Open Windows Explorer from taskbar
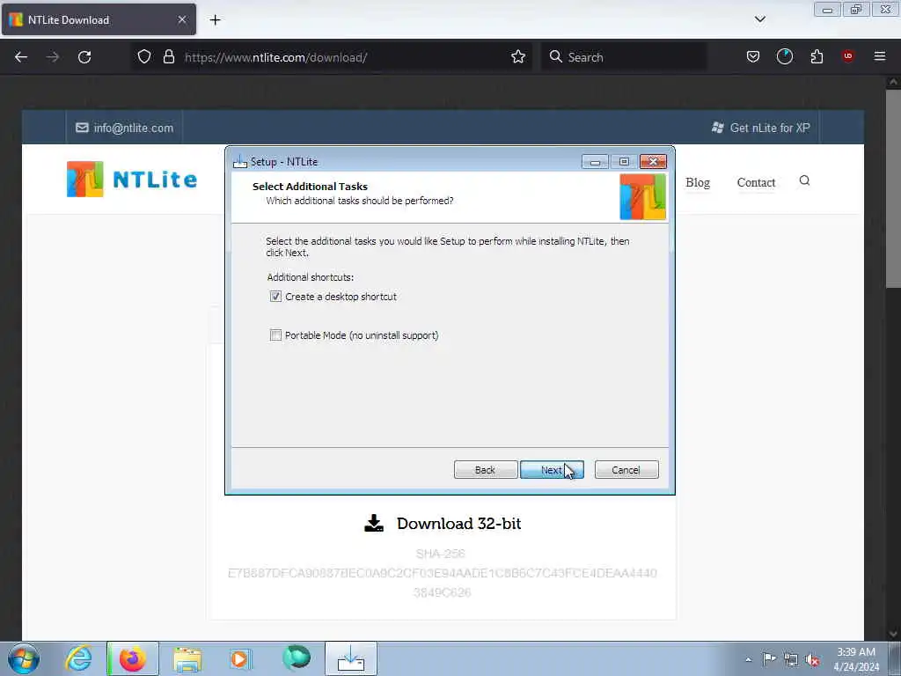The image size is (901, 676). pyautogui.click(x=187, y=658)
